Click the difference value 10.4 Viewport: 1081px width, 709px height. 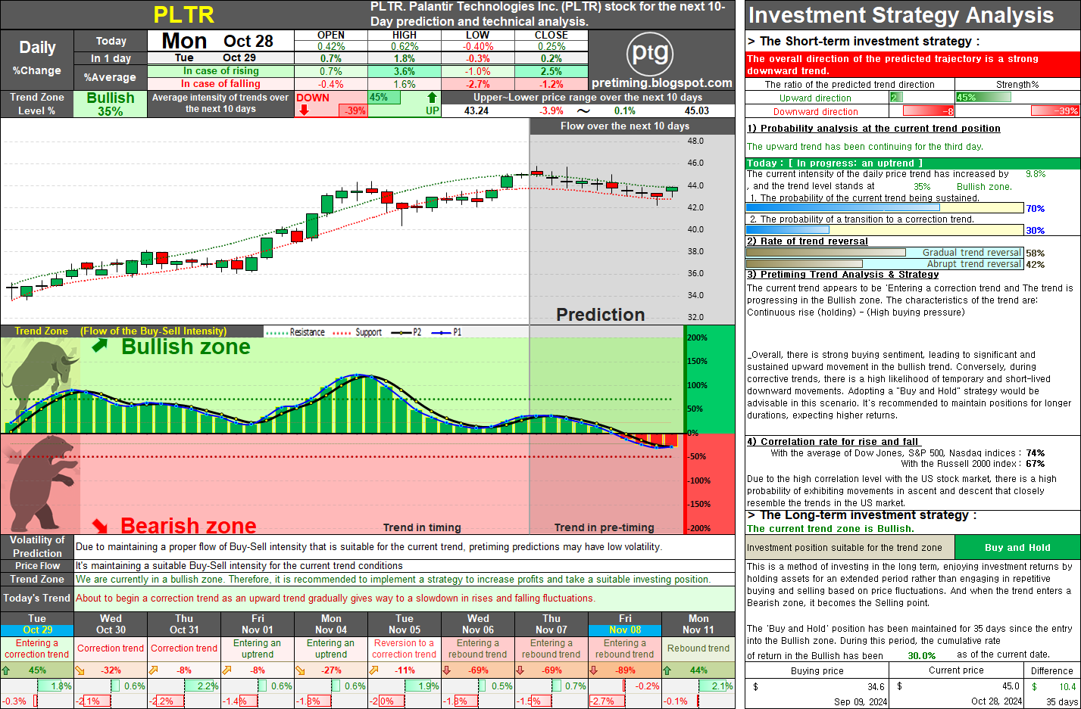[x=1067, y=686]
